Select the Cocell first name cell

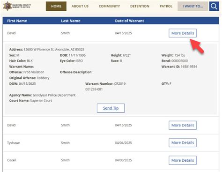coord(12,160)
